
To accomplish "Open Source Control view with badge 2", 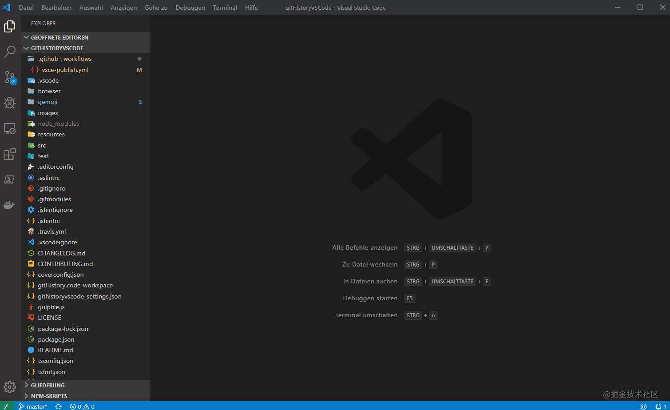I will click(x=10, y=77).
